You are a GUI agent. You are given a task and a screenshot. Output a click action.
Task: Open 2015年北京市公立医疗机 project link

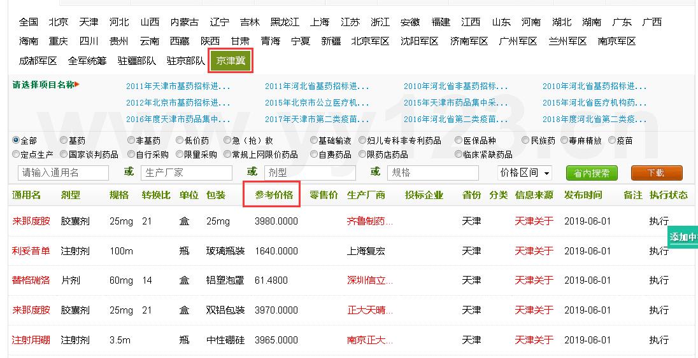(317, 103)
